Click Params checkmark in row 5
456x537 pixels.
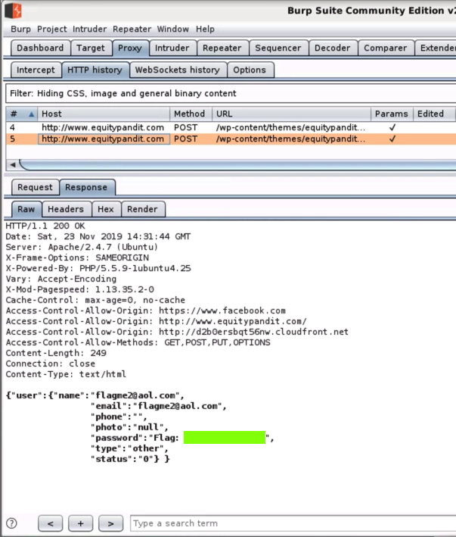(392, 139)
